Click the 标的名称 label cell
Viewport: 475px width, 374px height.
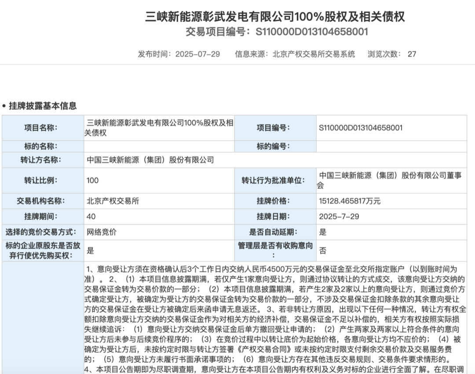(43, 146)
